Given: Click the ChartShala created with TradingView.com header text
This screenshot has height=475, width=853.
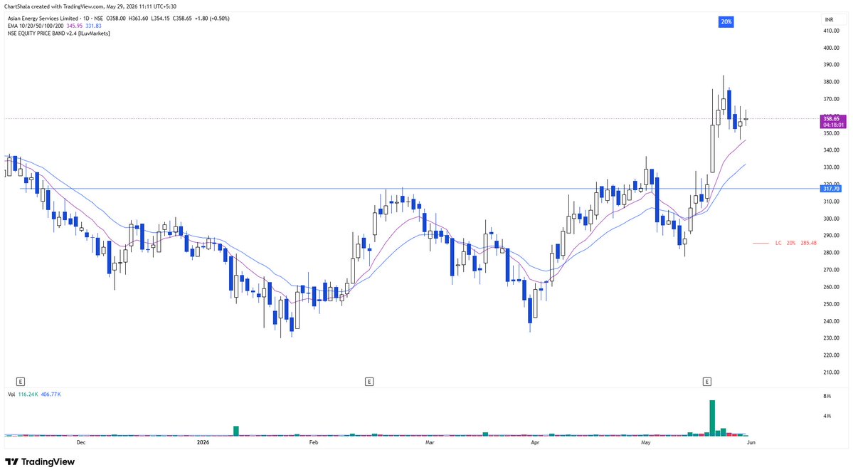Looking at the screenshot, I should tap(90, 6).
